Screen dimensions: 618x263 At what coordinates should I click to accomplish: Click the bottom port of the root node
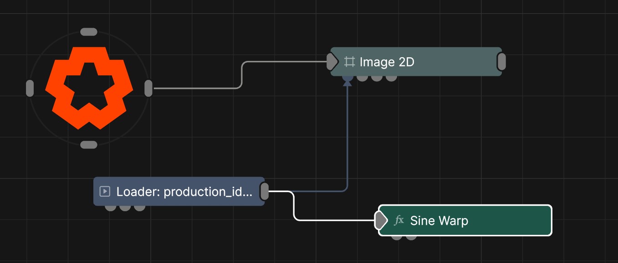tap(89, 145)
